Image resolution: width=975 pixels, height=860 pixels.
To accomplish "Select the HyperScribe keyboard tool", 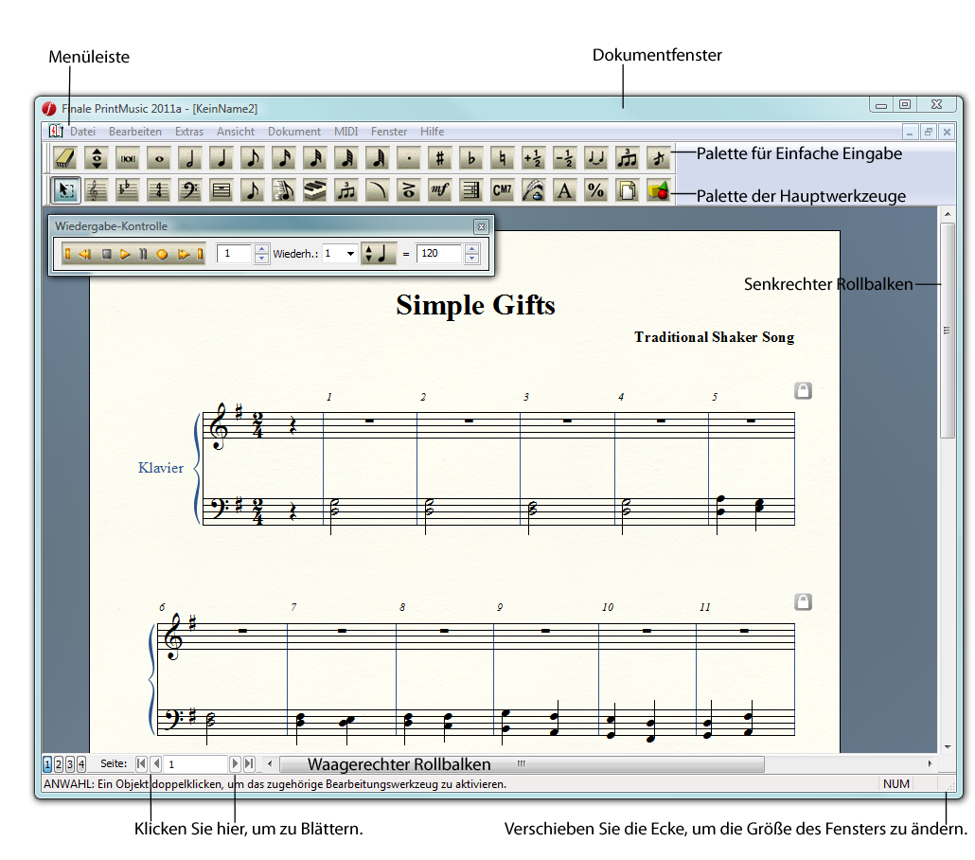I will click(315, 190).
